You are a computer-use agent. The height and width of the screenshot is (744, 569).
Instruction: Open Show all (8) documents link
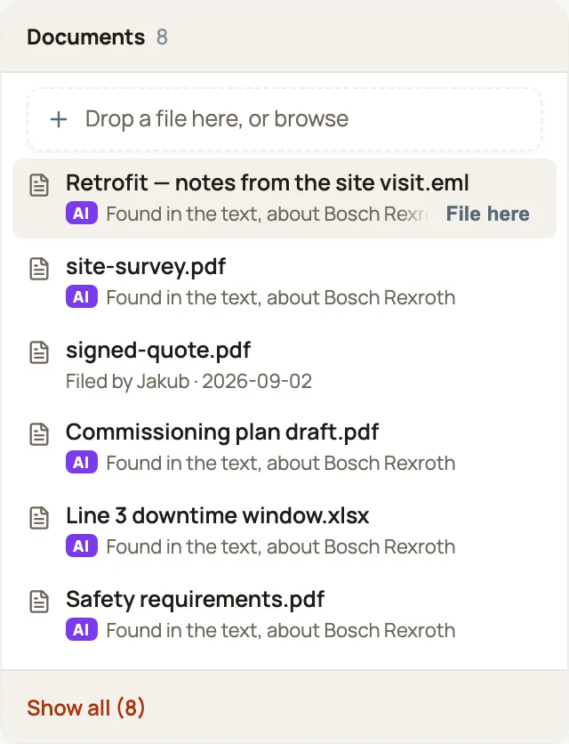click(86, 708)
